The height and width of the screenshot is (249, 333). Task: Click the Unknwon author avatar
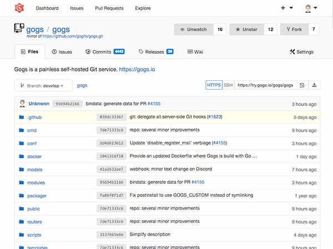(x=22, y=103)
